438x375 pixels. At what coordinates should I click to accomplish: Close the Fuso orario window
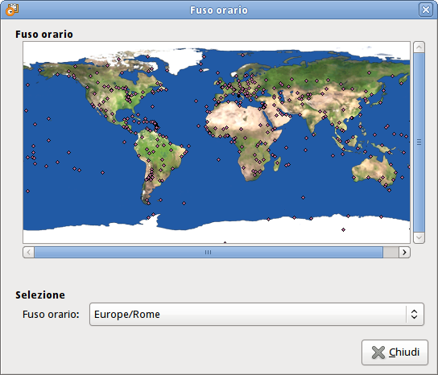[x=426, y=10]
